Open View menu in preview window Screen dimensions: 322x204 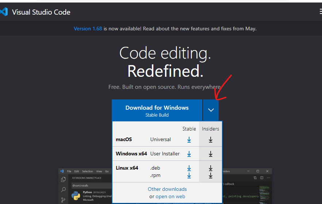point(99,171)
